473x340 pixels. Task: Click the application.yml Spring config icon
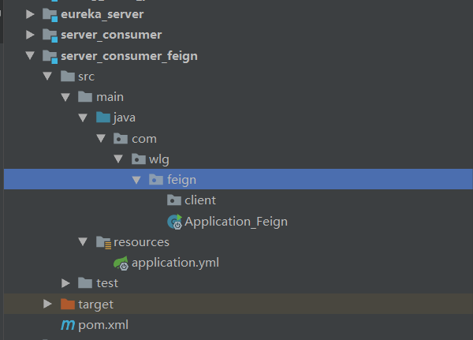pos(121,263)
